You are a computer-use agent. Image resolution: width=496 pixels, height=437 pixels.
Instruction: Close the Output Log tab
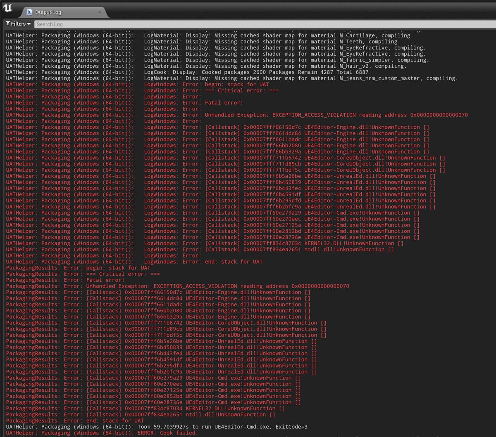[99, 12]
